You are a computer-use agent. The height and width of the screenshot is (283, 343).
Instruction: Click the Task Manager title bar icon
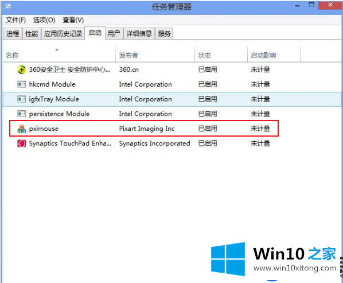(7, 6)
